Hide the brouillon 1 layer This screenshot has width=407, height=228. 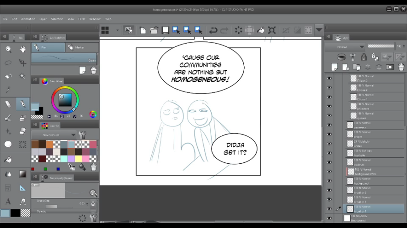pos(329,209)
